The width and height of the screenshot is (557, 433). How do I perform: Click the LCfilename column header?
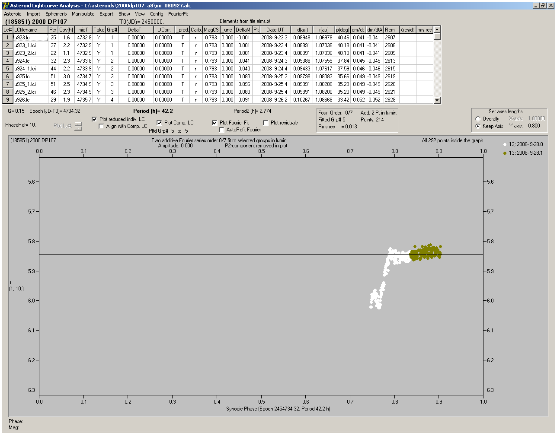[x=30, y=30]
